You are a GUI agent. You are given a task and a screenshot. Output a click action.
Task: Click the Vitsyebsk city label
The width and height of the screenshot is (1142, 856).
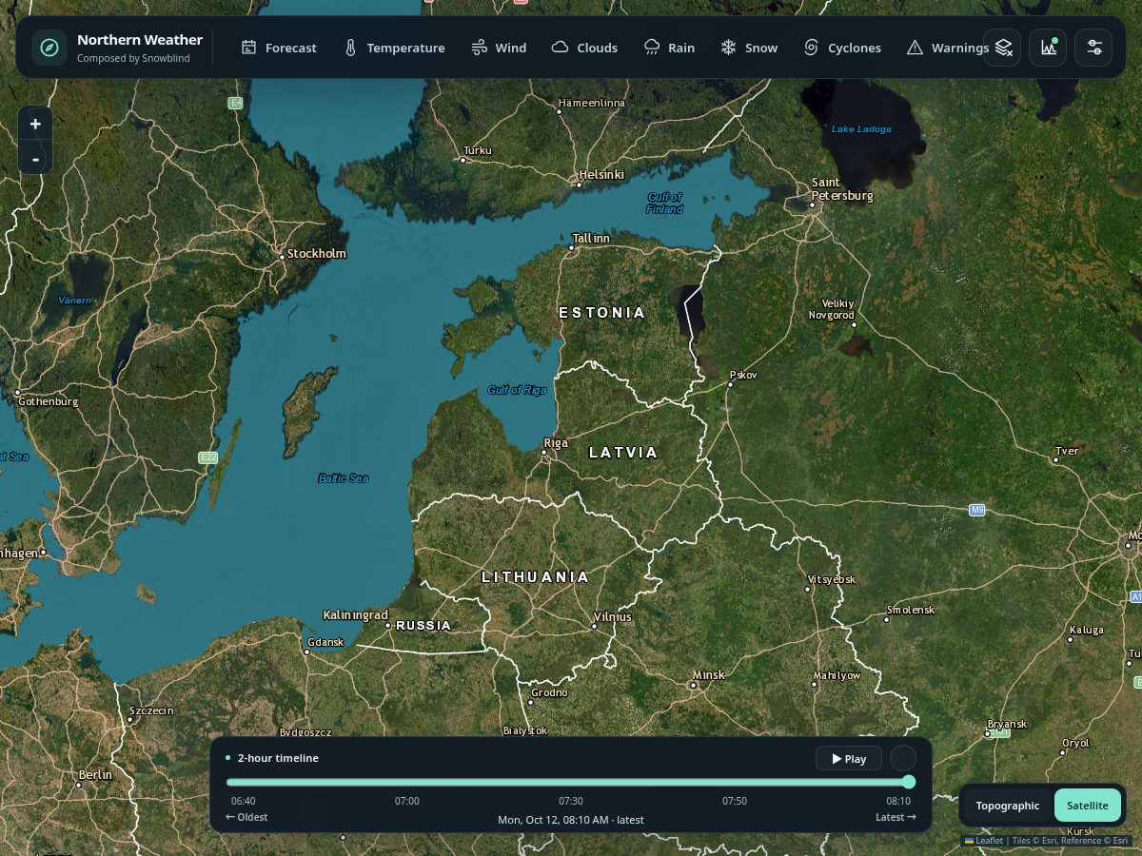[832, 579]
